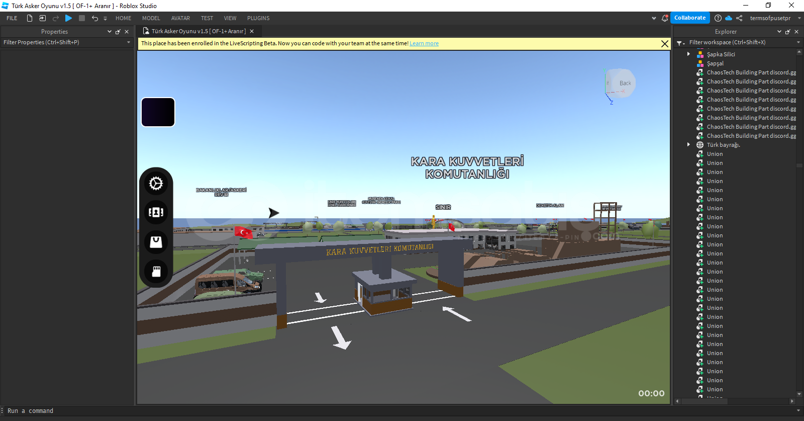This screenshot has width=804, height=421.
Task: Click the save card icon in viewport sidebar
Action: click(156, 272)
